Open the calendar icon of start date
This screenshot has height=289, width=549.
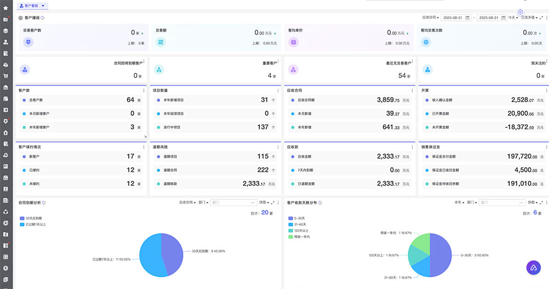coord(467,18)
